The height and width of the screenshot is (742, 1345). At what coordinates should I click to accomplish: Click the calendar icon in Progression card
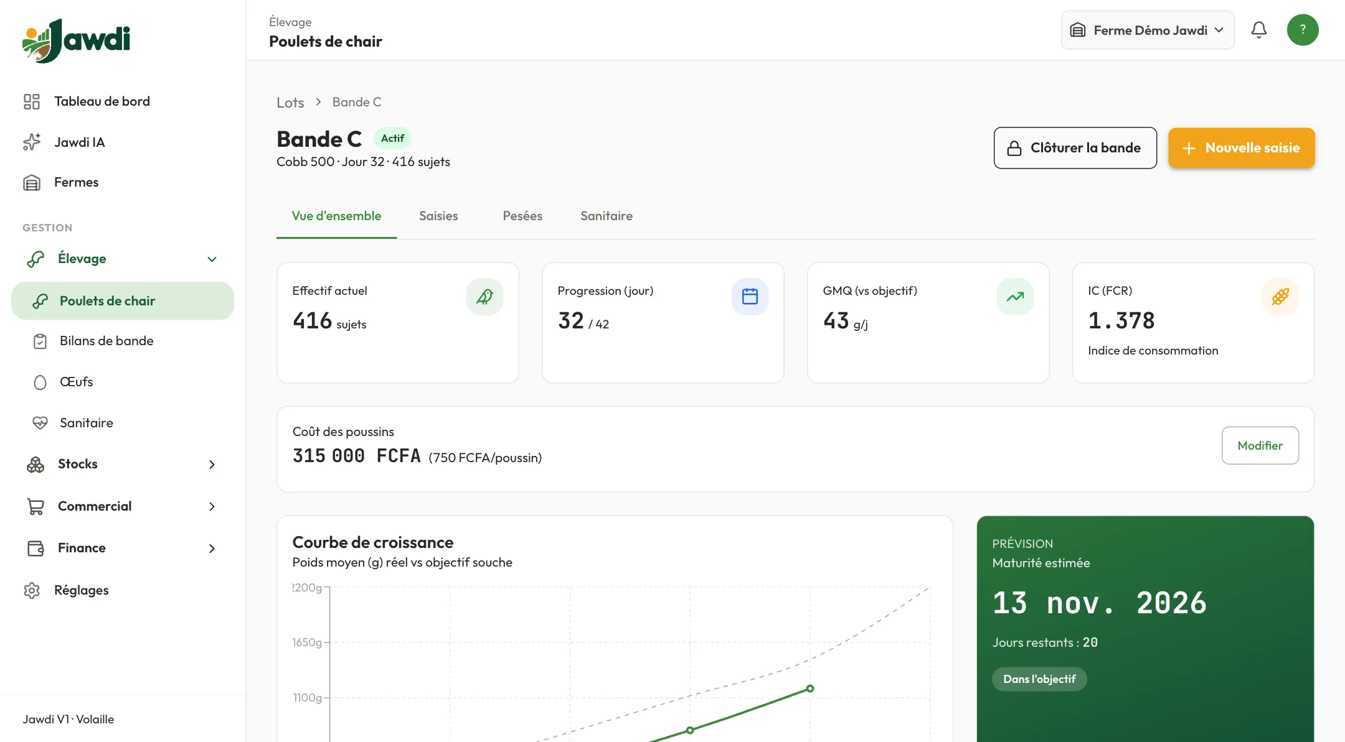pyautogui.click(x=750, y=297)
